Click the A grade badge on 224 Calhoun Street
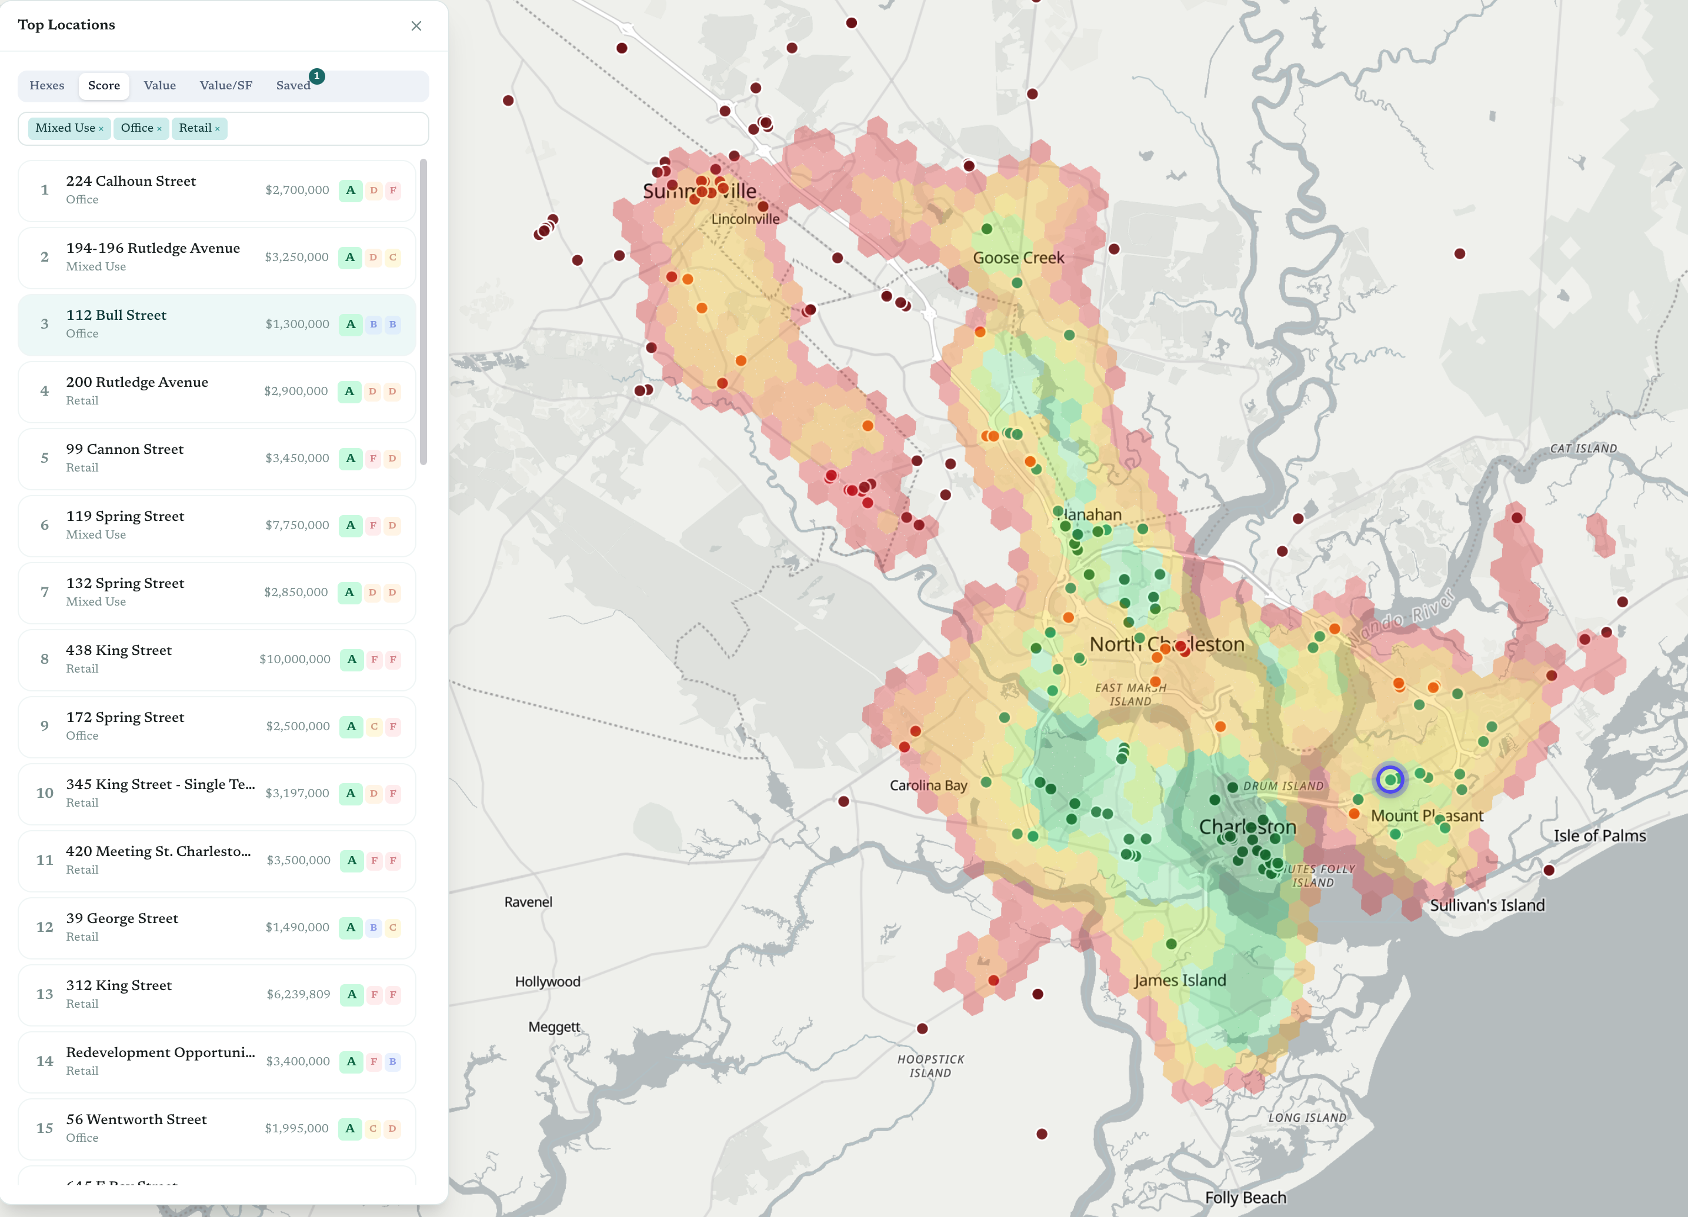The width and height of the screenshot is (1688, 1217). (351, 190)
